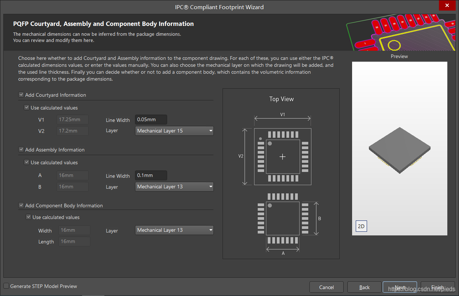Click the courtyard Line Width 0.05mm field
This screenshot has width=459, height=296.
(151, 119)
